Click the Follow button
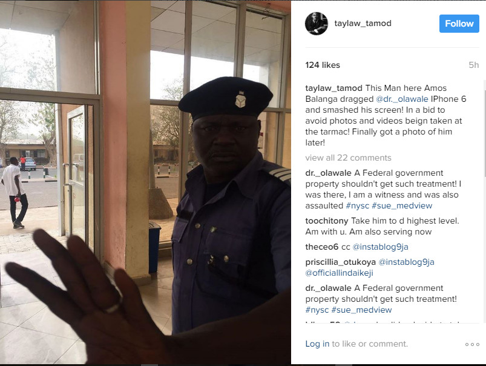This screenshot has height=366, width=486. click(x=459, y=24)
